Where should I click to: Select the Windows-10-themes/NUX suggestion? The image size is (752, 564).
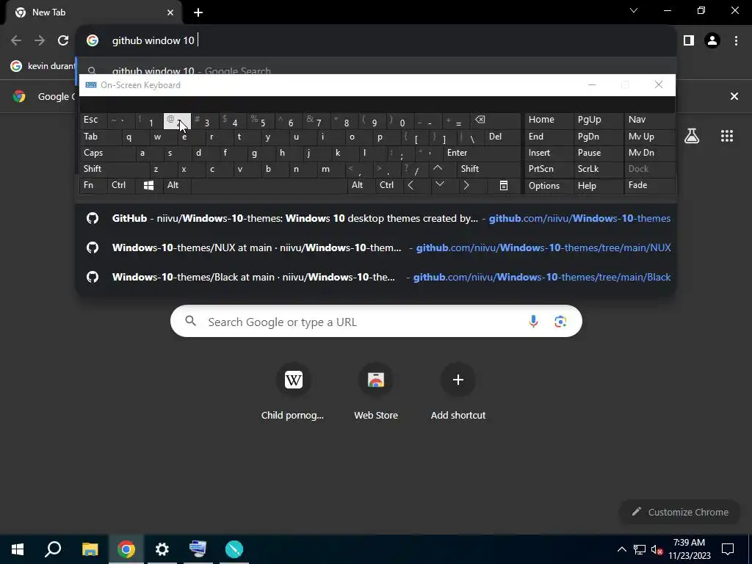[376, 247]
